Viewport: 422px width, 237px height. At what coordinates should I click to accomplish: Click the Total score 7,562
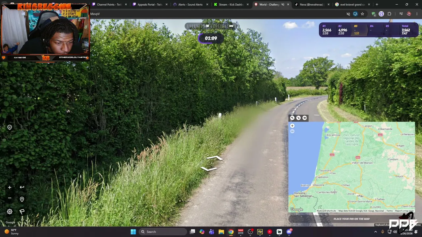pyautogui.click(x=406, y=30)
